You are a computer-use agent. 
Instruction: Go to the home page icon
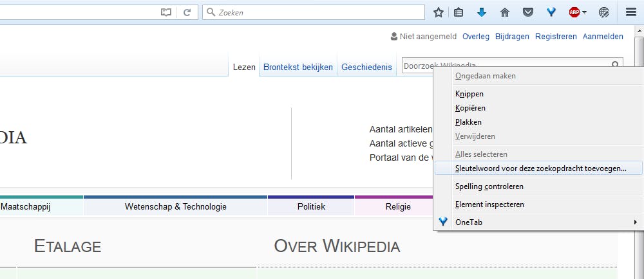[x=505, y=13]
